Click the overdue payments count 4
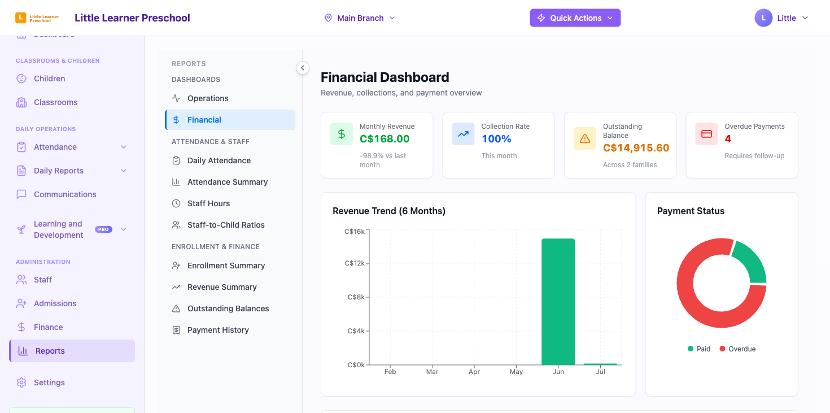Screen dimensions: 830x413 [x=728, y=139]
